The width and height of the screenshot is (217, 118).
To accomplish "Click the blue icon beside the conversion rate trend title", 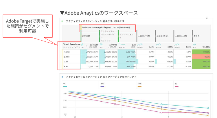I will click(62, 77).
